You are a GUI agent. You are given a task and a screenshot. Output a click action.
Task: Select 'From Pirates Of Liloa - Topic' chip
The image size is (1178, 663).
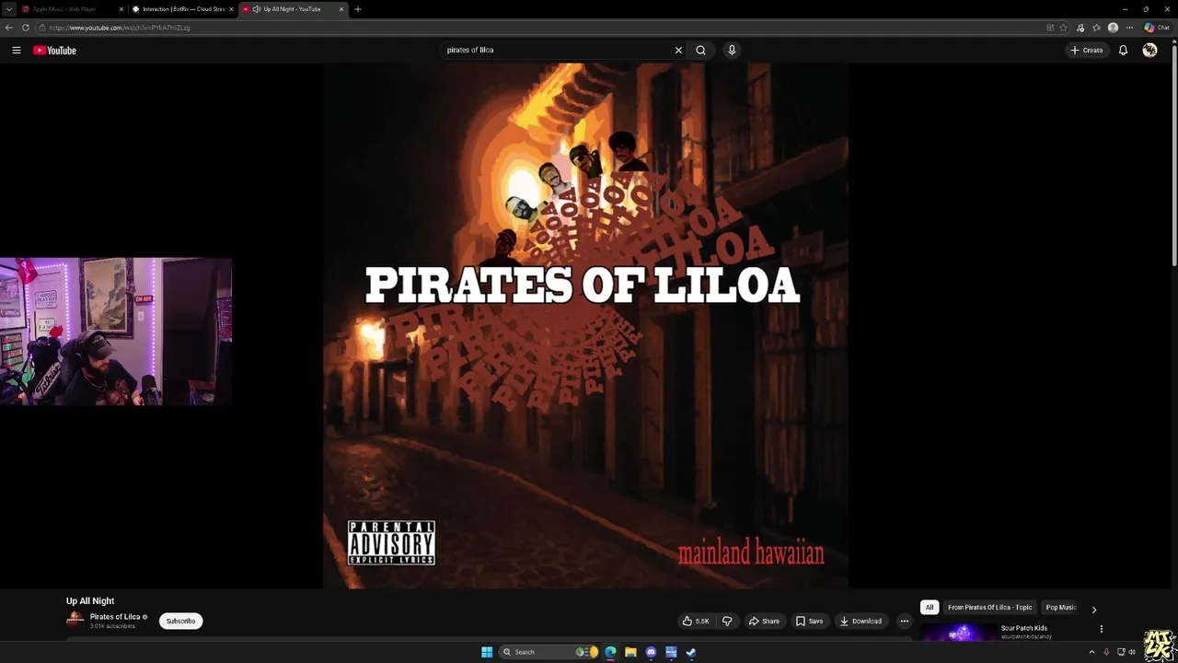[989, 608]
